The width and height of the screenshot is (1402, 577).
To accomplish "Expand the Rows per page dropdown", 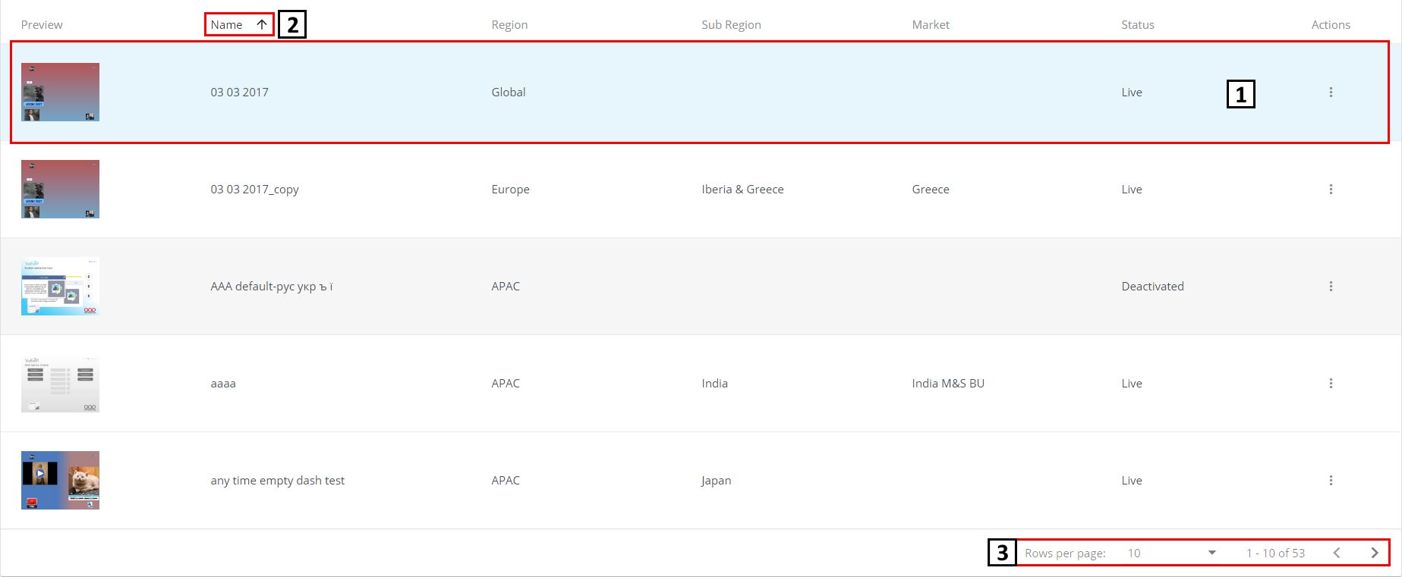I will pos(1211,553).
